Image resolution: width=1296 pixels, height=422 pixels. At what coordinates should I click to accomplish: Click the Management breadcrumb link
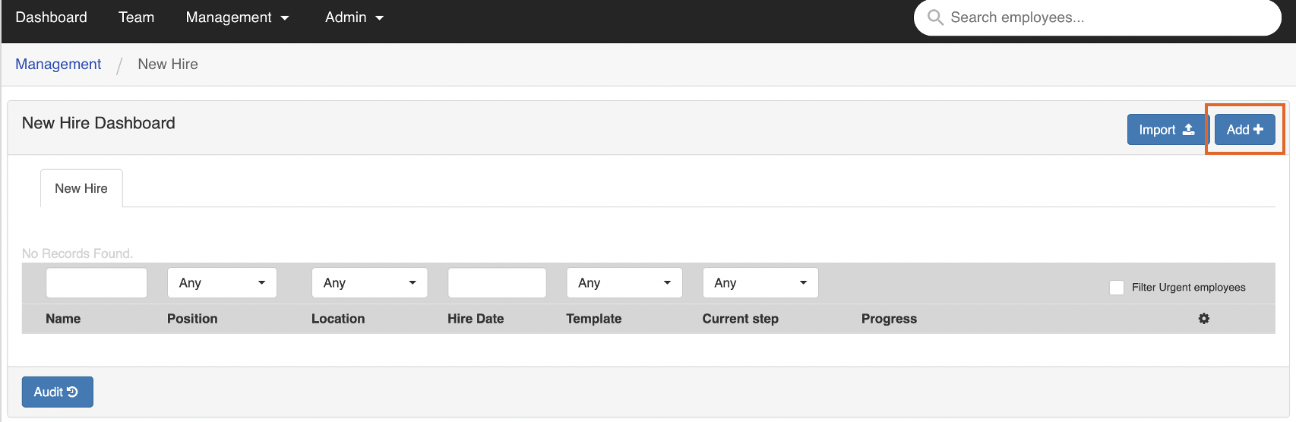(58, 65)
